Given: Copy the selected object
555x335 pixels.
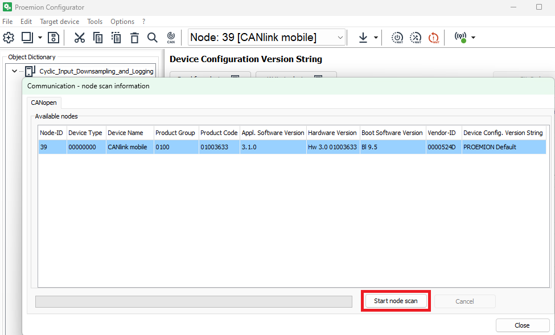Looking at the screenshot, I should [97, 38].
